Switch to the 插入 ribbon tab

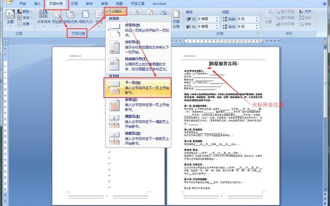[38, 4]
